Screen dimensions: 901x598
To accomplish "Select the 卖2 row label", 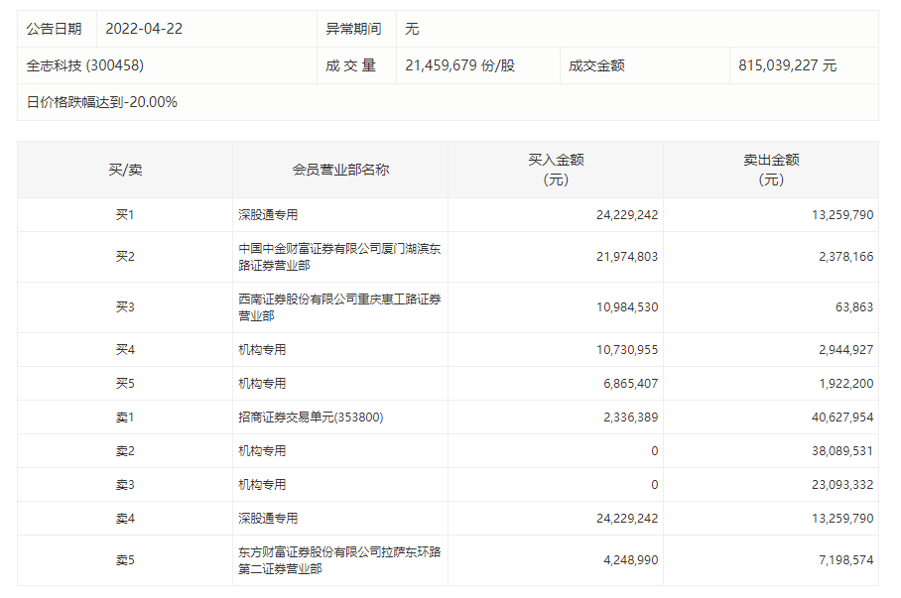I will coord(125,451).
